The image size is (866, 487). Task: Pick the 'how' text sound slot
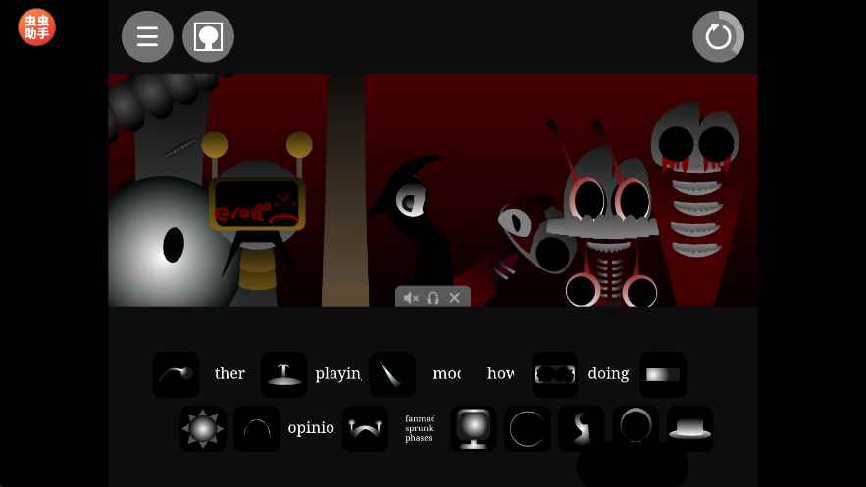500,374
